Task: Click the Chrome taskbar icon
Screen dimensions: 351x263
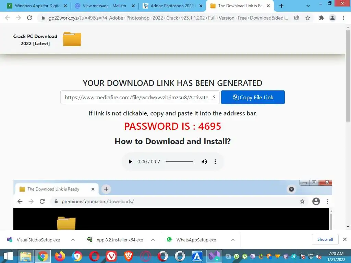Action: [x=43, y=256]
